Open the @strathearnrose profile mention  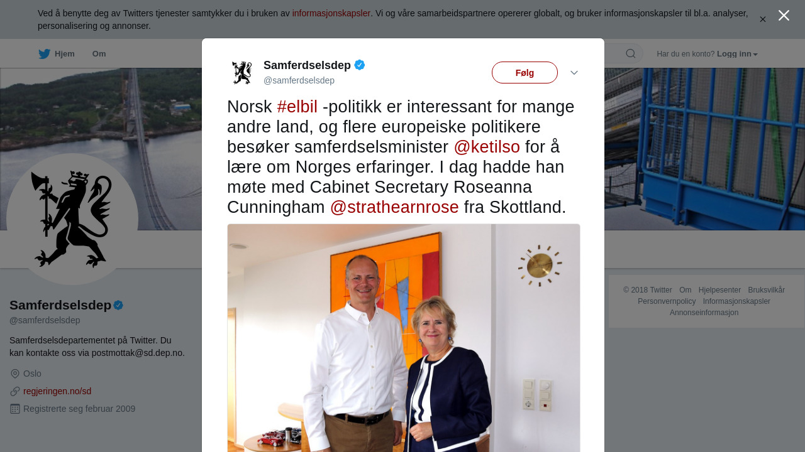point(394,207)
